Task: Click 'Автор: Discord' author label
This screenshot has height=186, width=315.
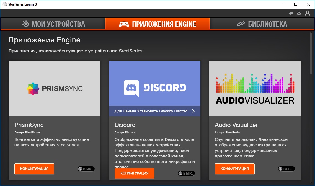Action: (x=125, y=132)
